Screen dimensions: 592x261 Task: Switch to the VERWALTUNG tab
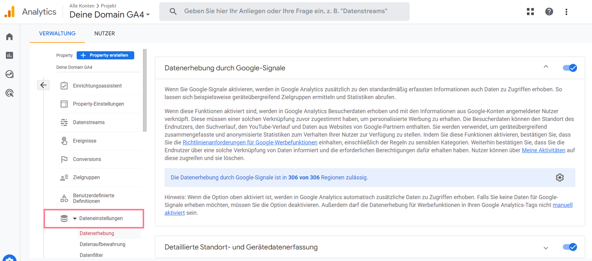[x=57, y=33]
